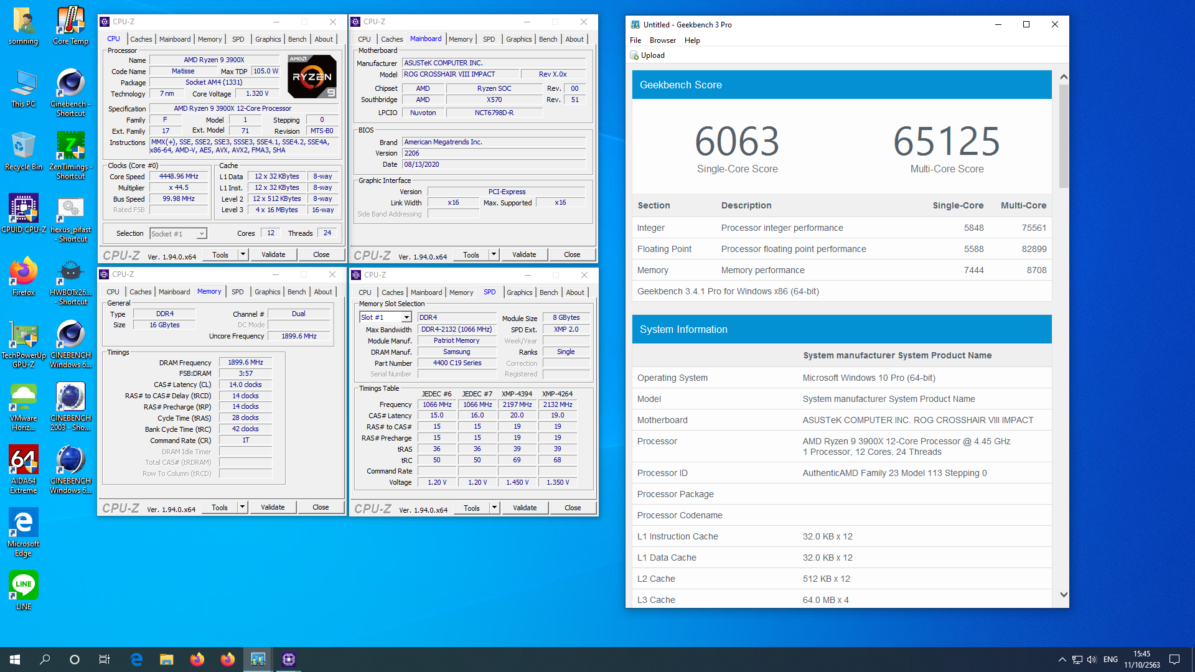Open Geekbench Help menu
This screenshot has width=1195, height=672.
pyautogui.click(x=692, y=40)
